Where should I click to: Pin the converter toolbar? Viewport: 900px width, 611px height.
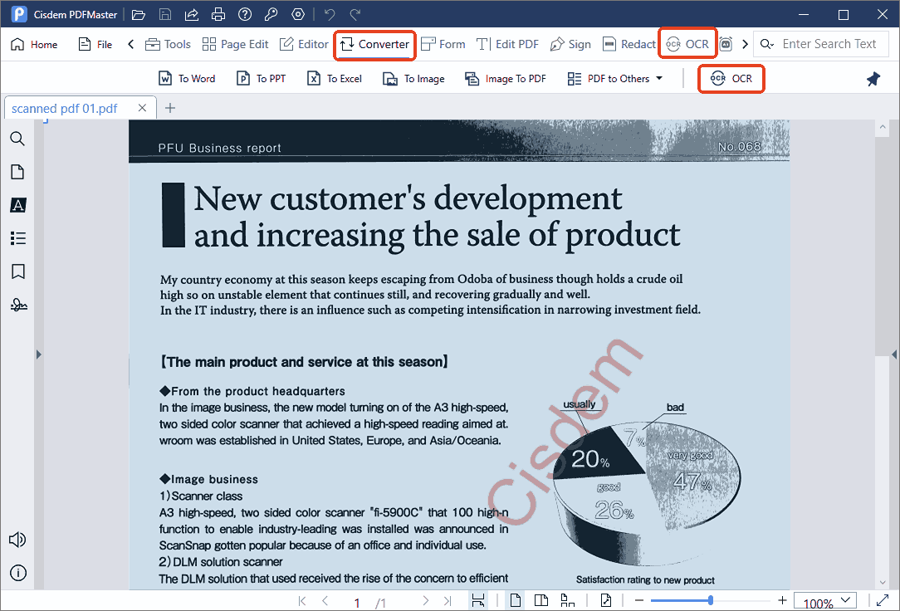(873, 79)
